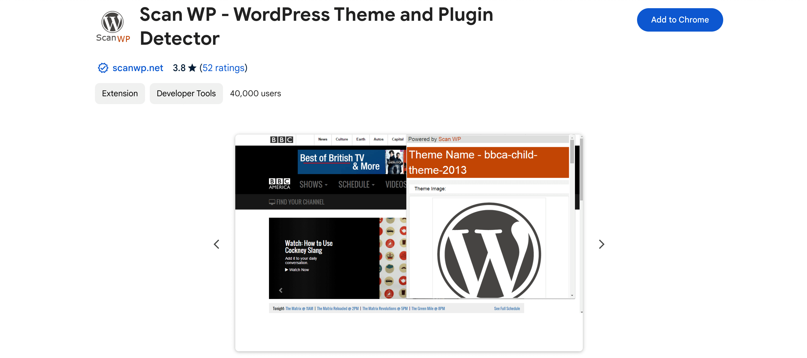
Task: Click the Add to Chrome button
Action: coord(680,20)
